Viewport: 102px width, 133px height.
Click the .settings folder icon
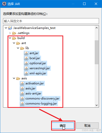[14, 33]
